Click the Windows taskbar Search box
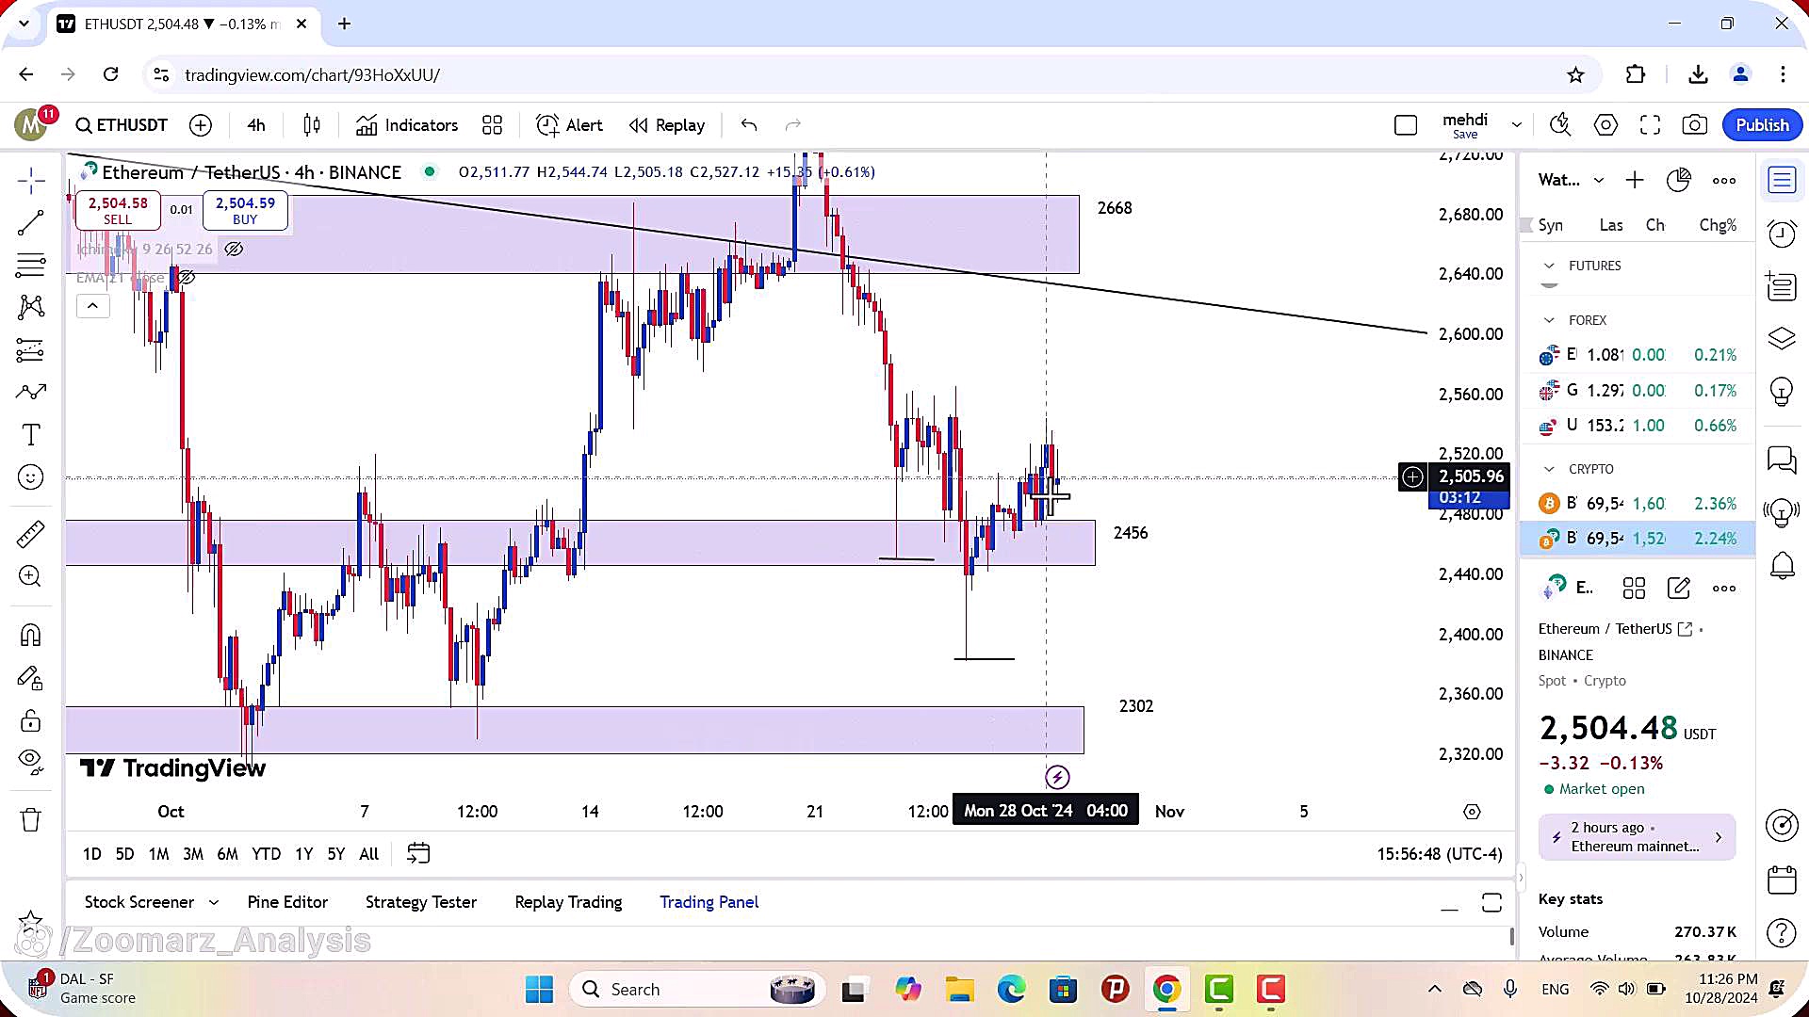Viewport: 1809px width, 1017px height. 697,989
